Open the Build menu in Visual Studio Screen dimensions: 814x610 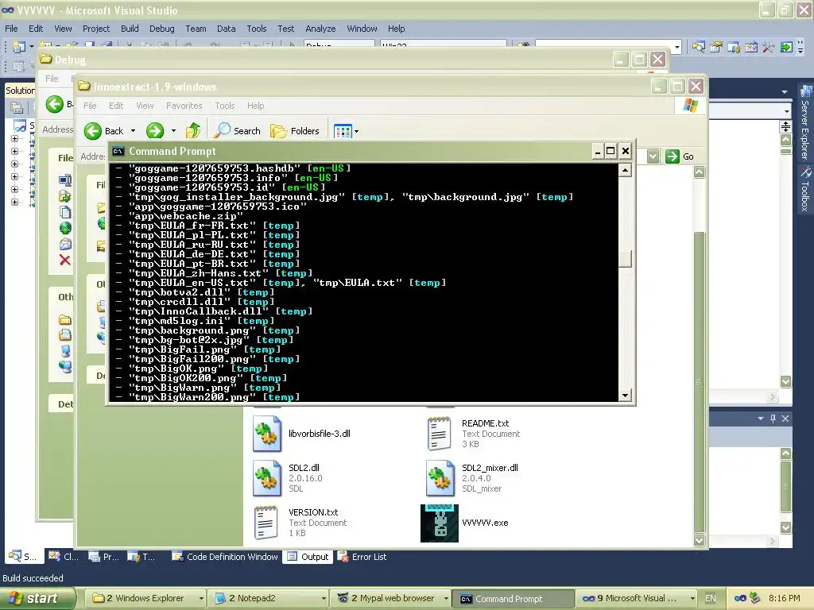[130, 29]
